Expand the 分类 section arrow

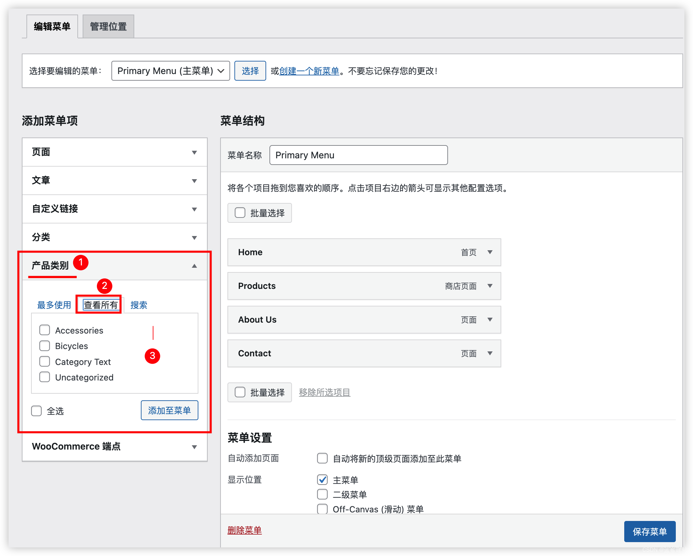point(194,238)
